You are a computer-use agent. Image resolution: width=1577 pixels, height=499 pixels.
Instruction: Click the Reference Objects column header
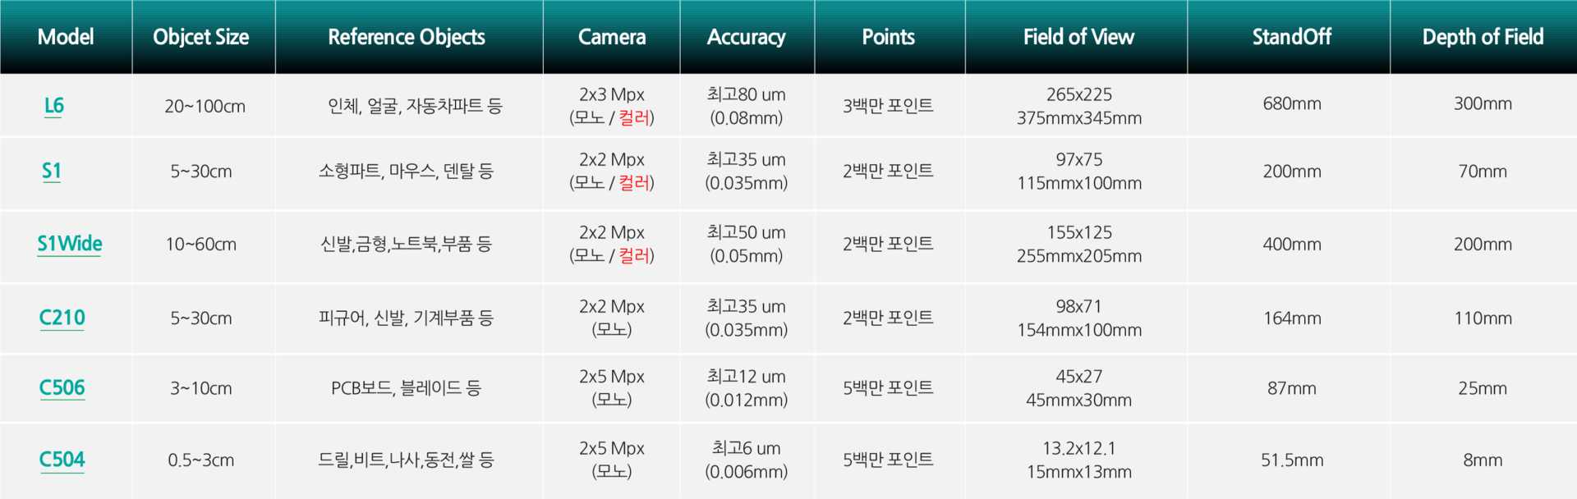click(409, 37)
